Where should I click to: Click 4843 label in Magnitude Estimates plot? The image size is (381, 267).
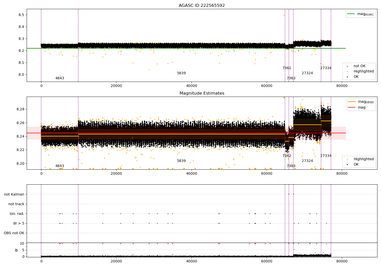60,166
